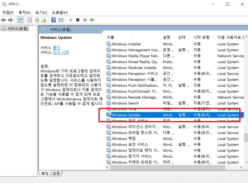Select Windows Media Player Net... gear icon
This screenshot has width=248, height=183.
[108, 56]
